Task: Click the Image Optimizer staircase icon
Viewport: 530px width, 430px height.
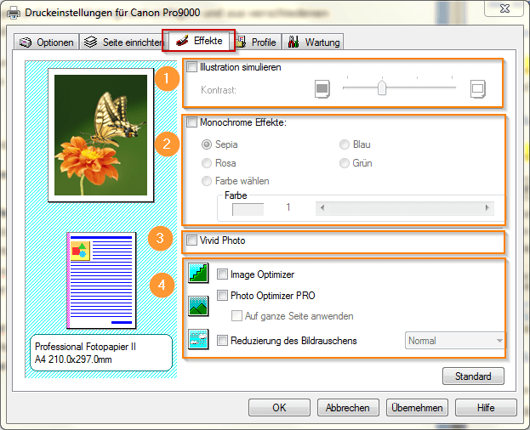Action: tap(198, 273)
